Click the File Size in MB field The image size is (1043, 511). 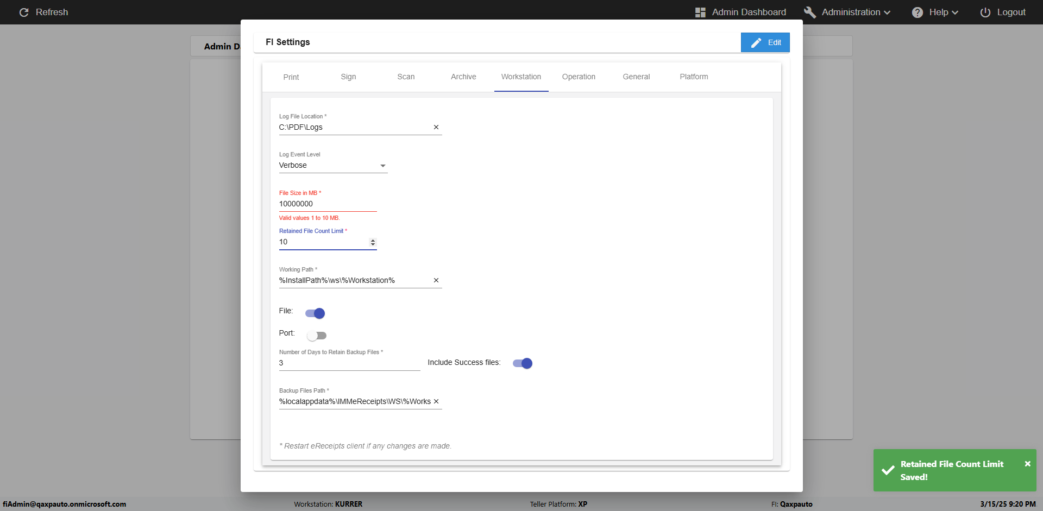327,204
